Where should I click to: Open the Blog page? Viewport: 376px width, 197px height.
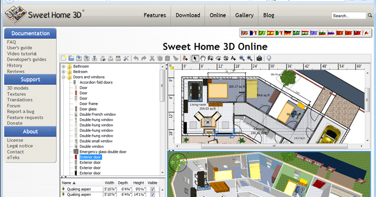click(x=268, y=15)
